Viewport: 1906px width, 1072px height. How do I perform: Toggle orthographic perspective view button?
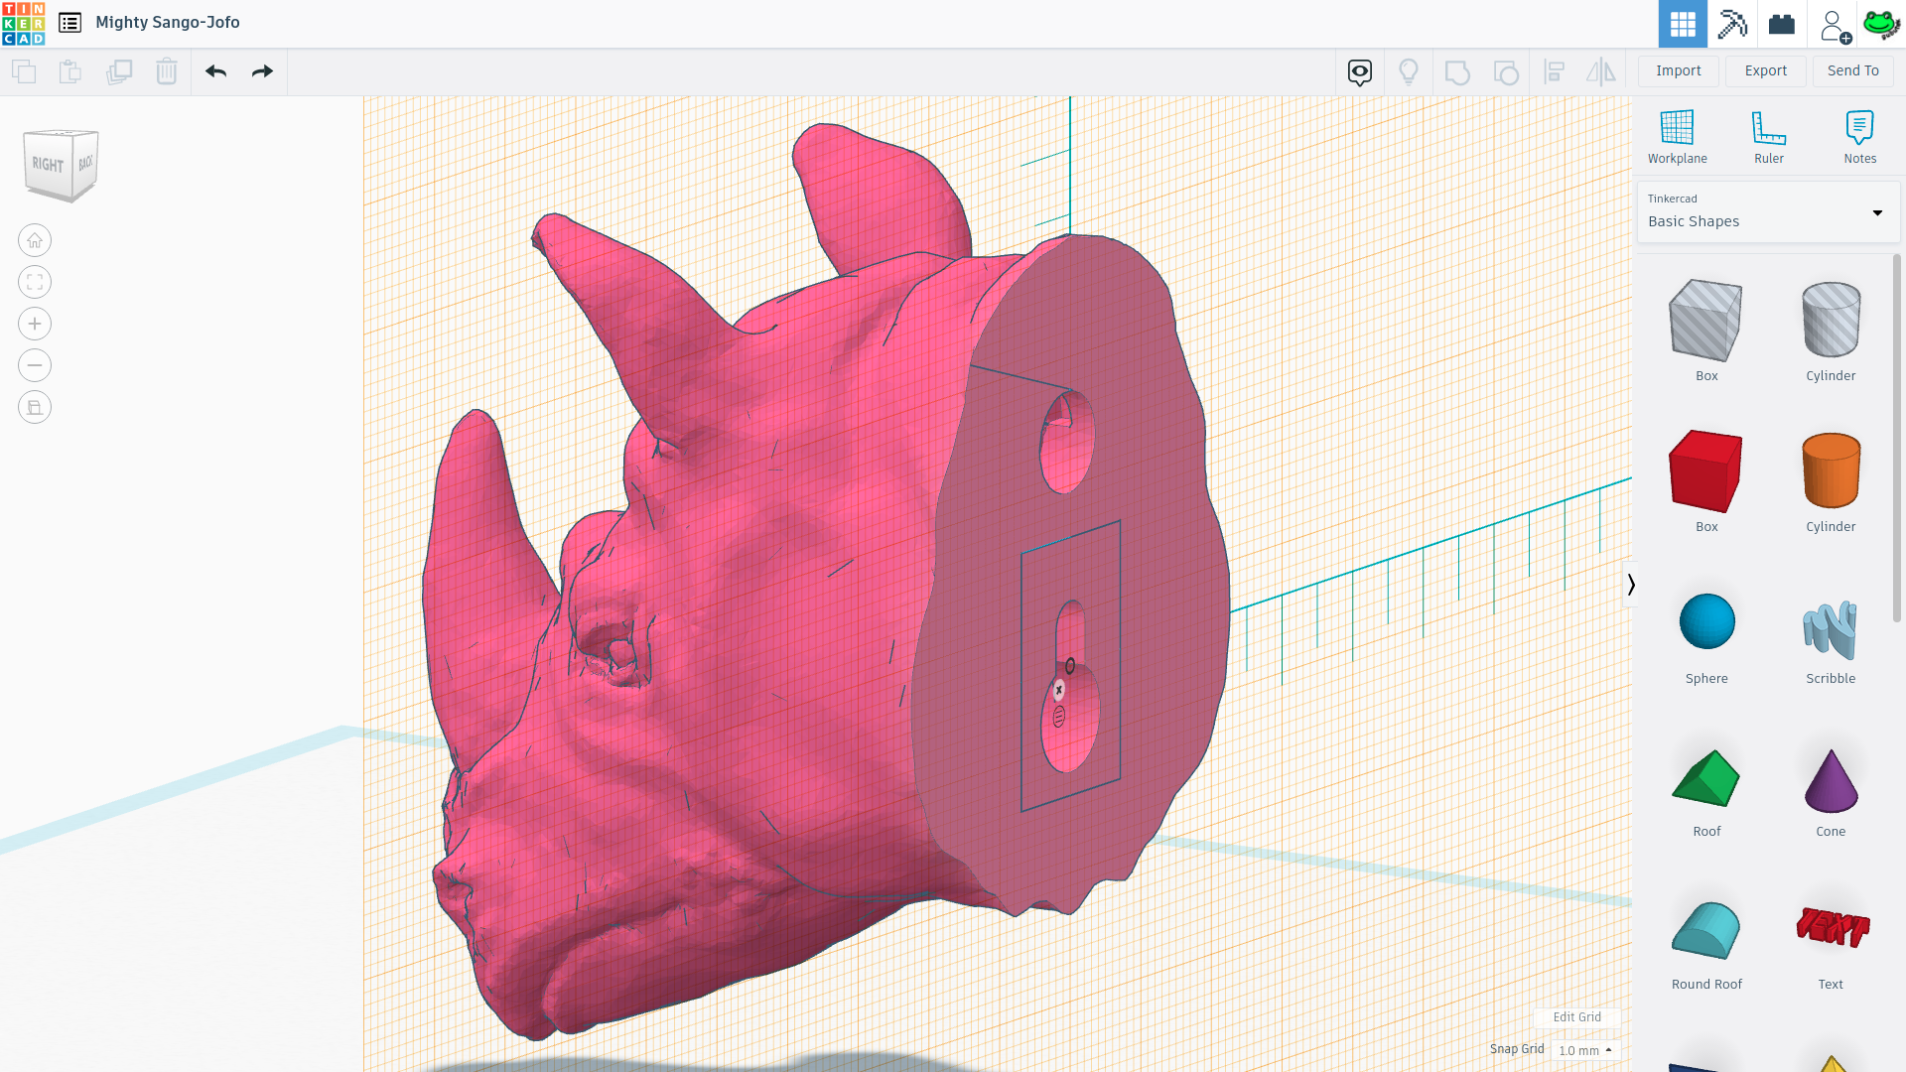pos(35,407)
